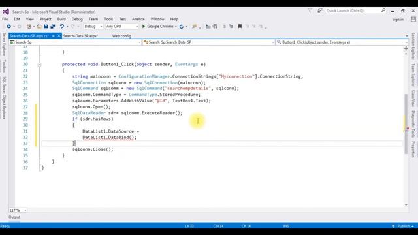The height and width of the screenshot is (235, 418).
Task: Open the Test menu
Action: (x=122, y=19)
